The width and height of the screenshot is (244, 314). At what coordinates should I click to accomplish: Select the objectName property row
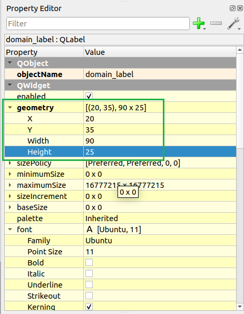coord(120,74)
